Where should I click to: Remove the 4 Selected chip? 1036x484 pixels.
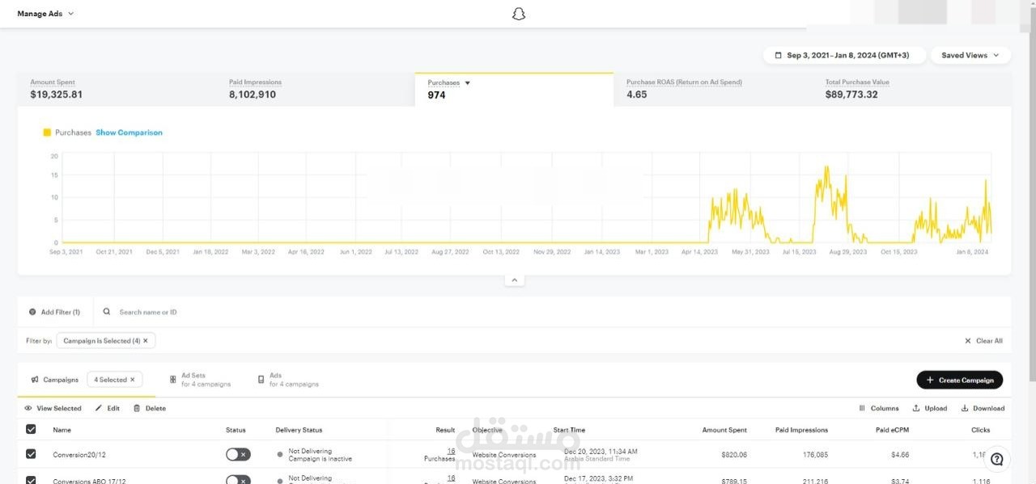coord(133,380)
